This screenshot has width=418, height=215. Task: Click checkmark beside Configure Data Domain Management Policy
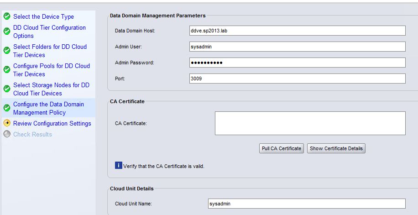7,108
